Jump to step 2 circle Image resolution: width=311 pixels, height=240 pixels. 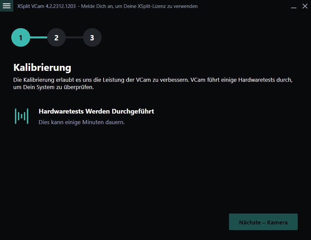coord(56,38)
